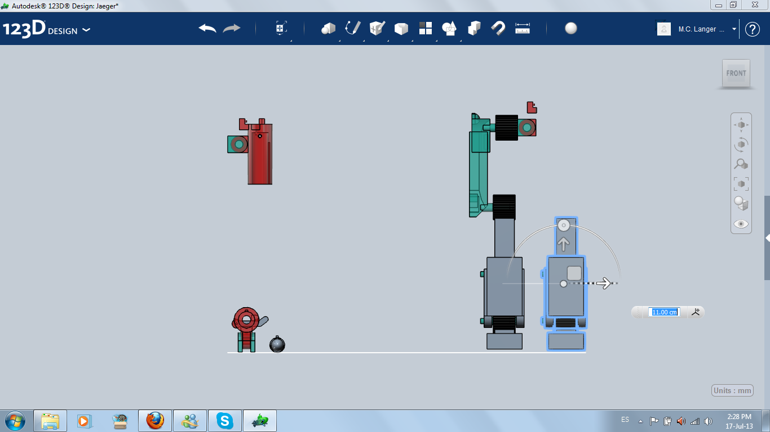Click the Fit view tool
Viewport: 770px width, 432px height.
[x=741, y=184]
